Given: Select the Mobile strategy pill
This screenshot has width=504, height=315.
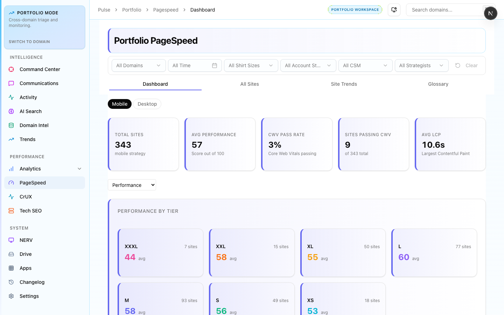Looking at the screenshot, I should click(120, 104).
